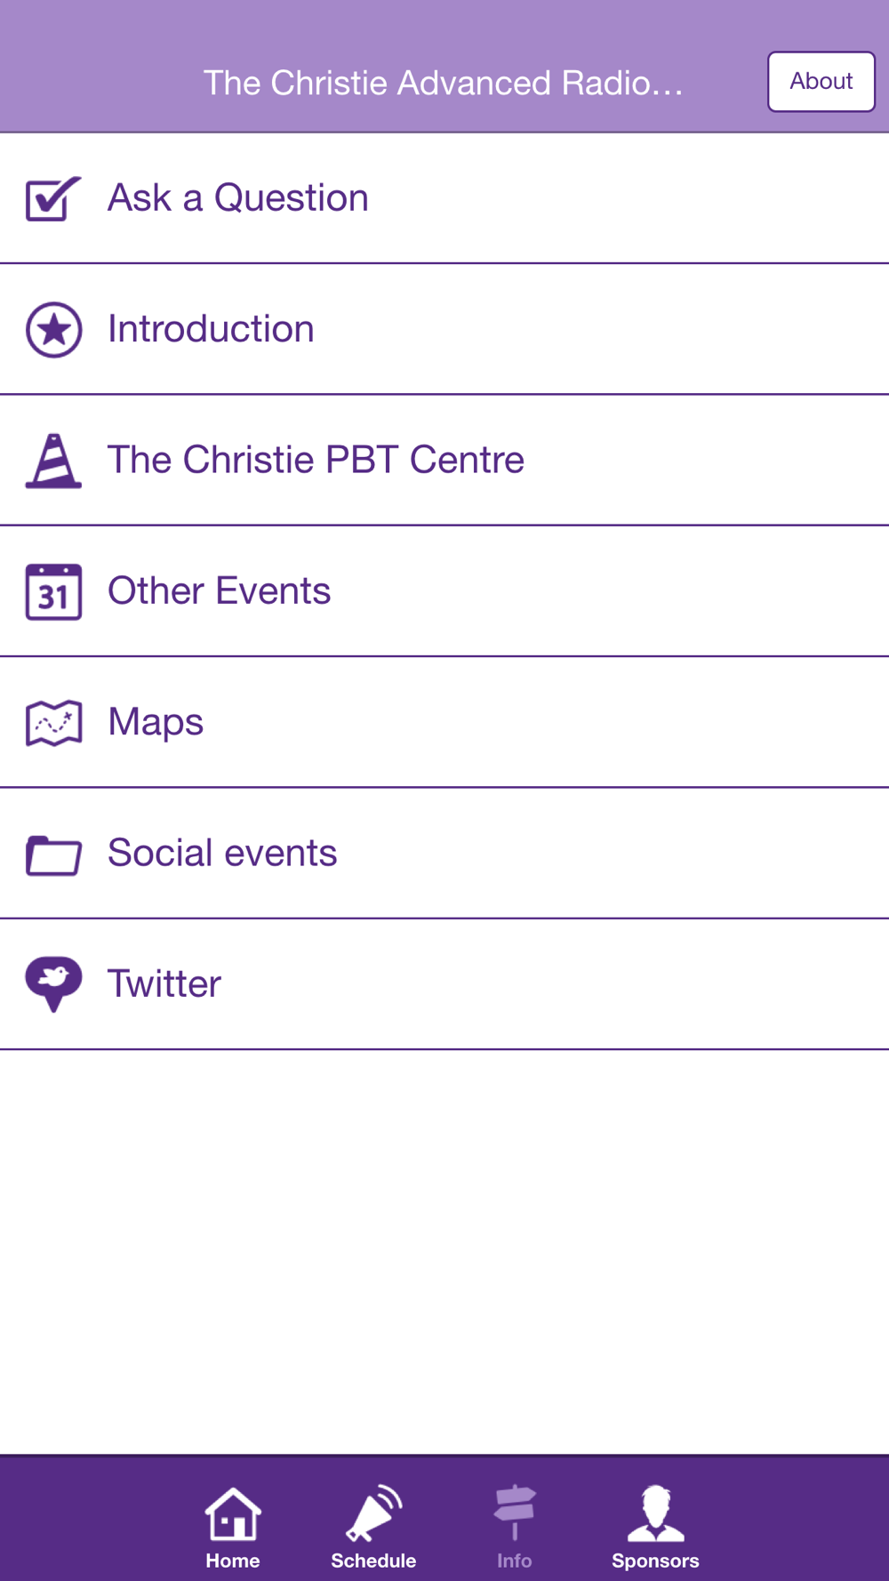This screenshot has height=1581, width=889.
Task: Open the Home tab house icon
Action: tap(233, 1513)
